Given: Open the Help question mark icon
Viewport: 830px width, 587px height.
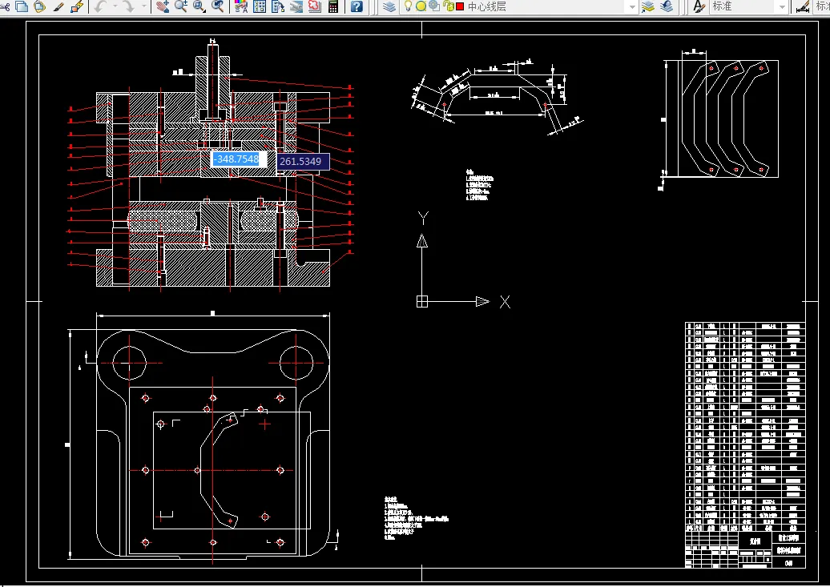Looking at the screenshot, I should 357,6.
